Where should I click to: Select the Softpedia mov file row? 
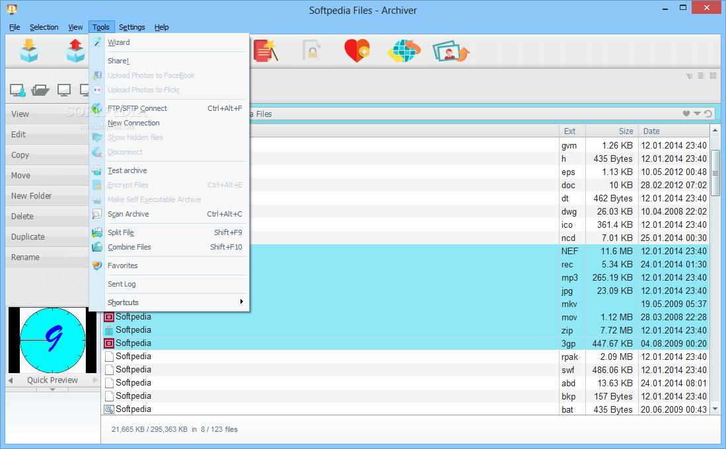coord(405,317)
